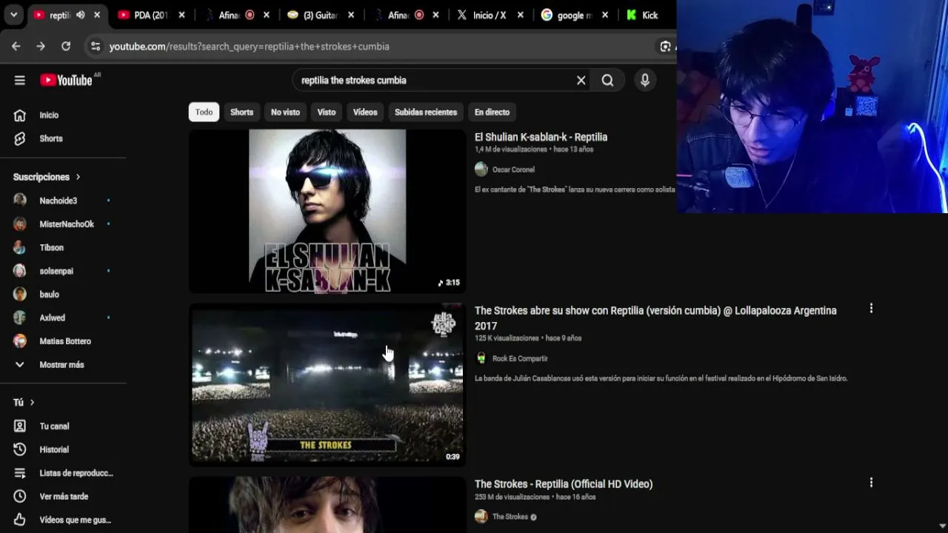Open the El Shulian K-sablan-k - Reptilia title
This screenshot has height=533, width=948.
point(541,137)
